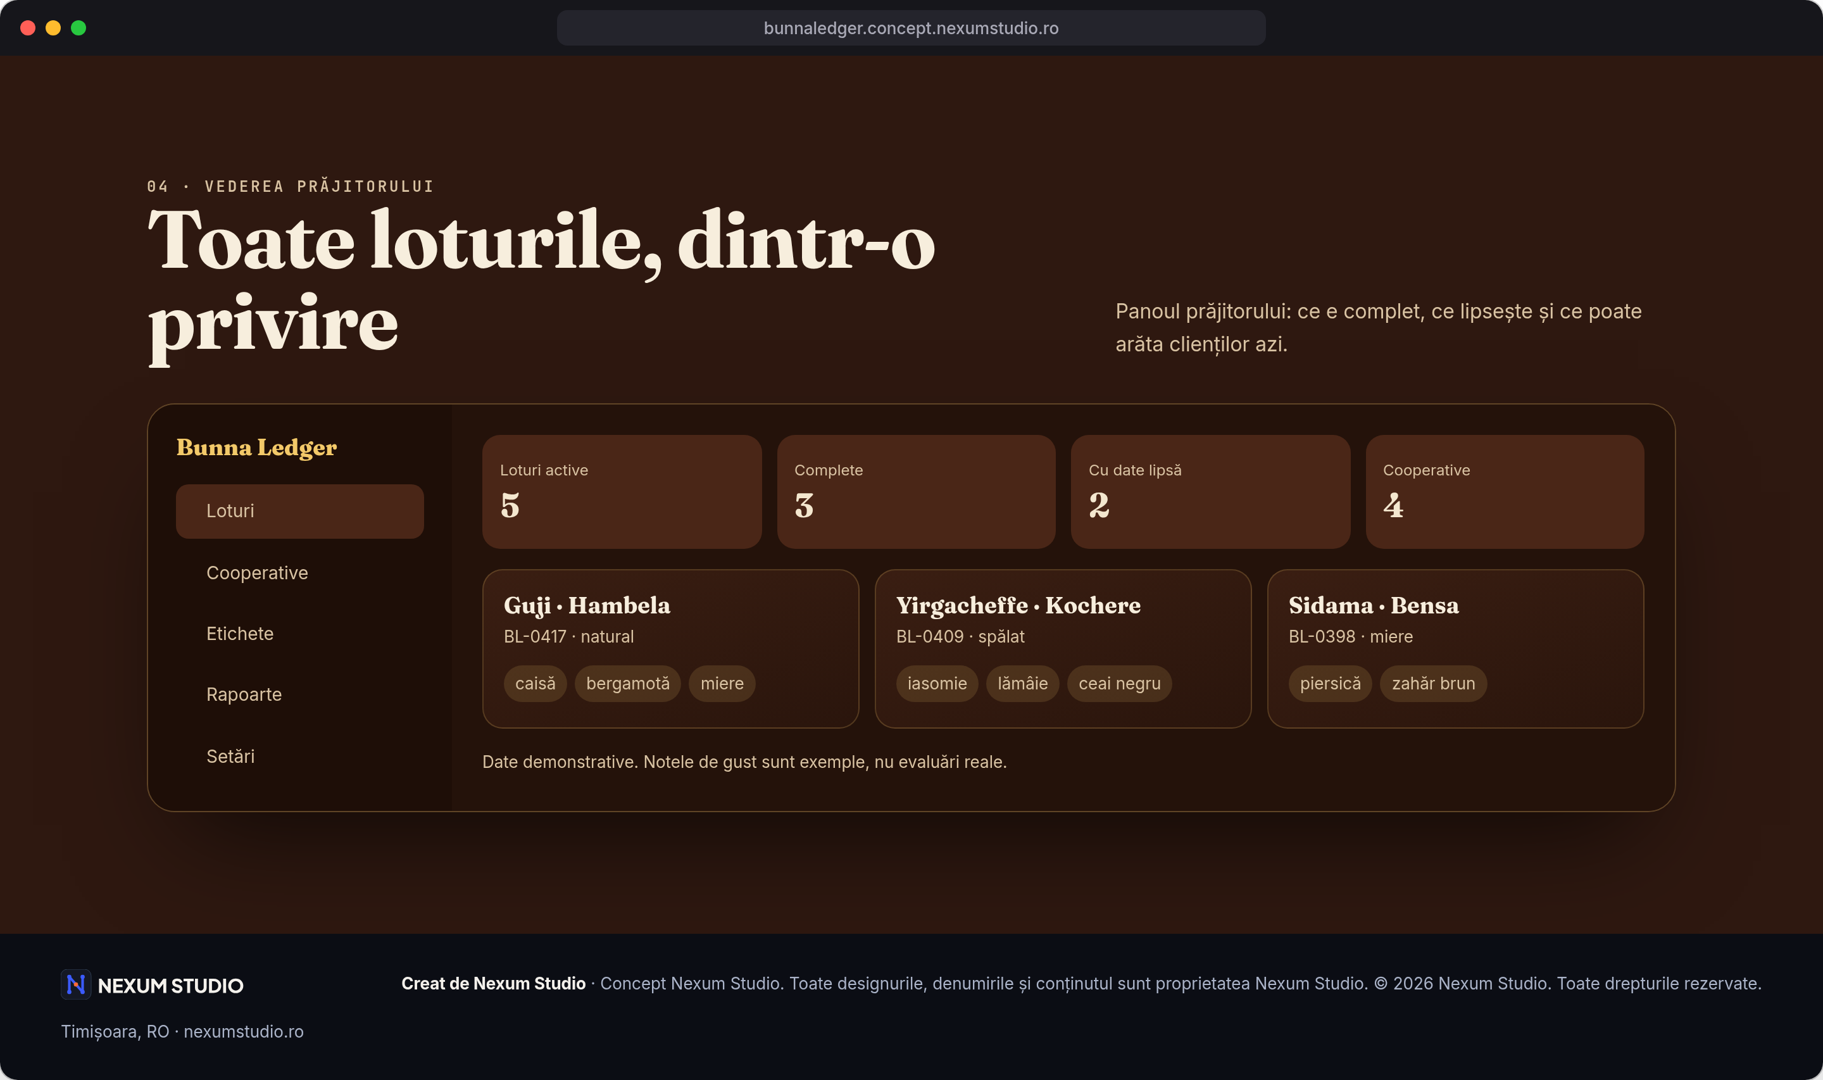Open the Complete stat card
The height and width of the screenshot is (1080, 1823).
(916, 492)
